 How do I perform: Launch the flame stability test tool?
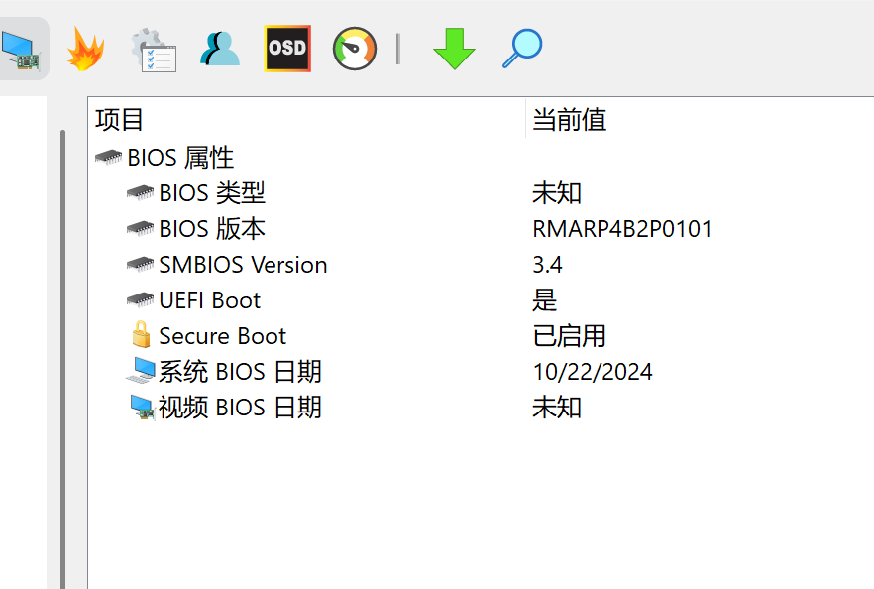(x=86, y=50)
